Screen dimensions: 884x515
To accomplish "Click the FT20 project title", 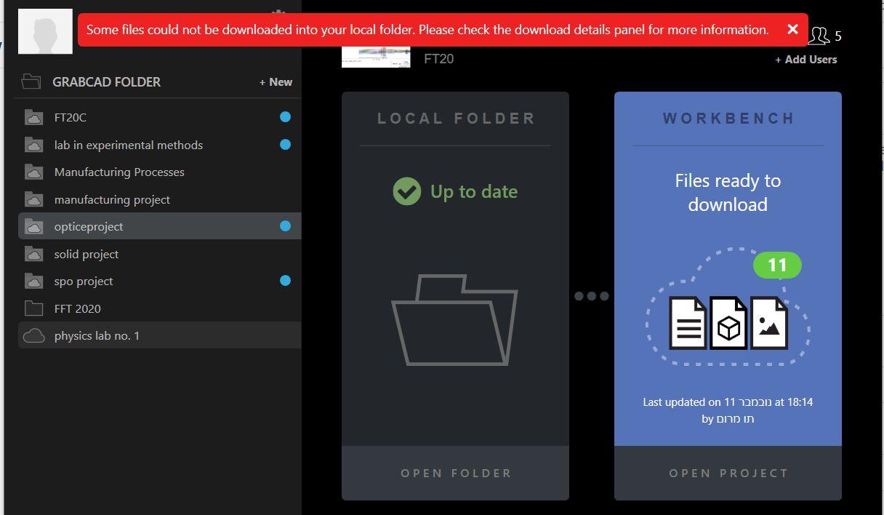I will 439,59.
